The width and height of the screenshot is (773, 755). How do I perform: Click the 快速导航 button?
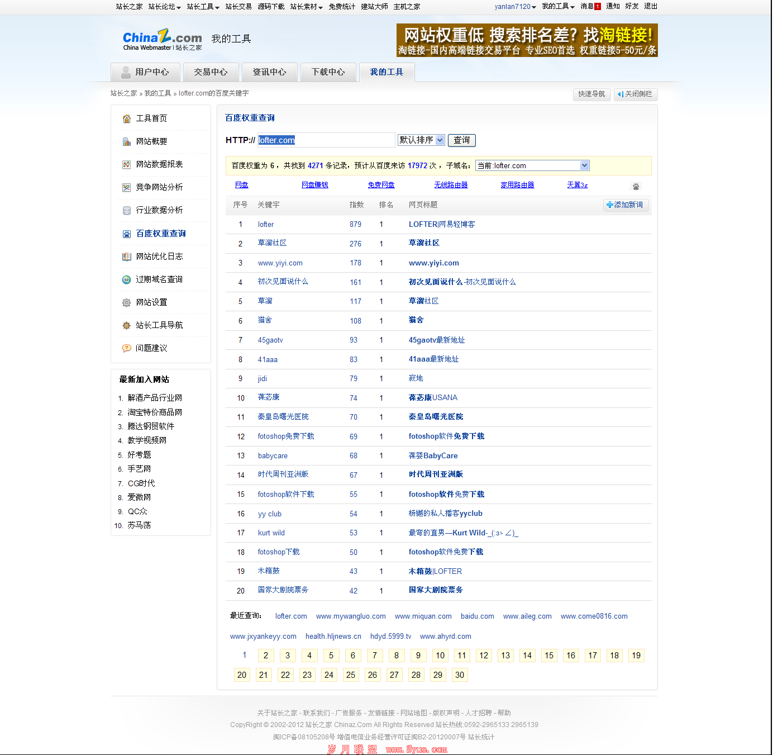pos(592,94)
